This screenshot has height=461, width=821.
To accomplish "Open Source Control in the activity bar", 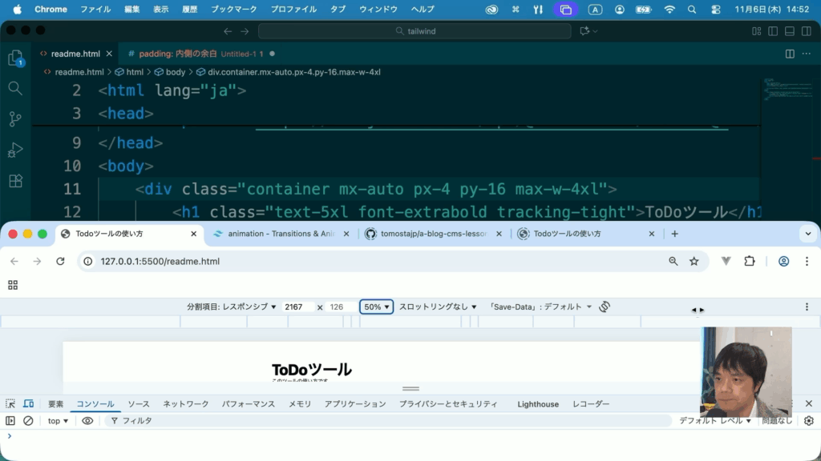I will pos(15,119).
